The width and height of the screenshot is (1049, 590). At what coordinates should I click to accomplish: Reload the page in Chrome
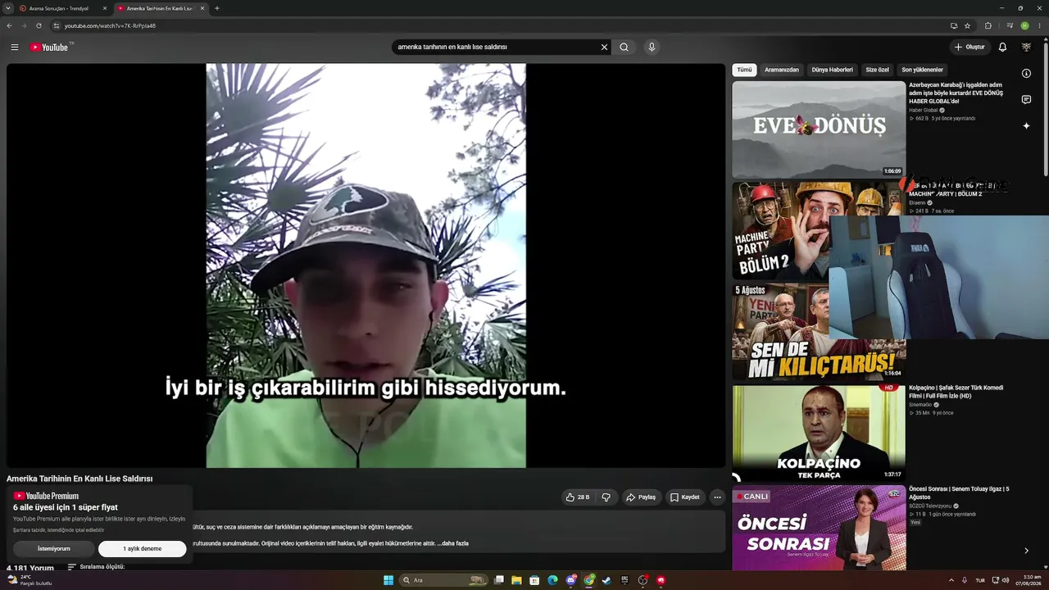[39, 25]
